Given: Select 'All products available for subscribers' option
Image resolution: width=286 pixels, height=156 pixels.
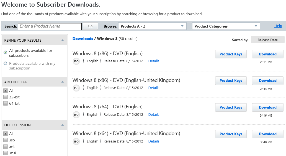Looking at the screenshot, I should 5,52.
